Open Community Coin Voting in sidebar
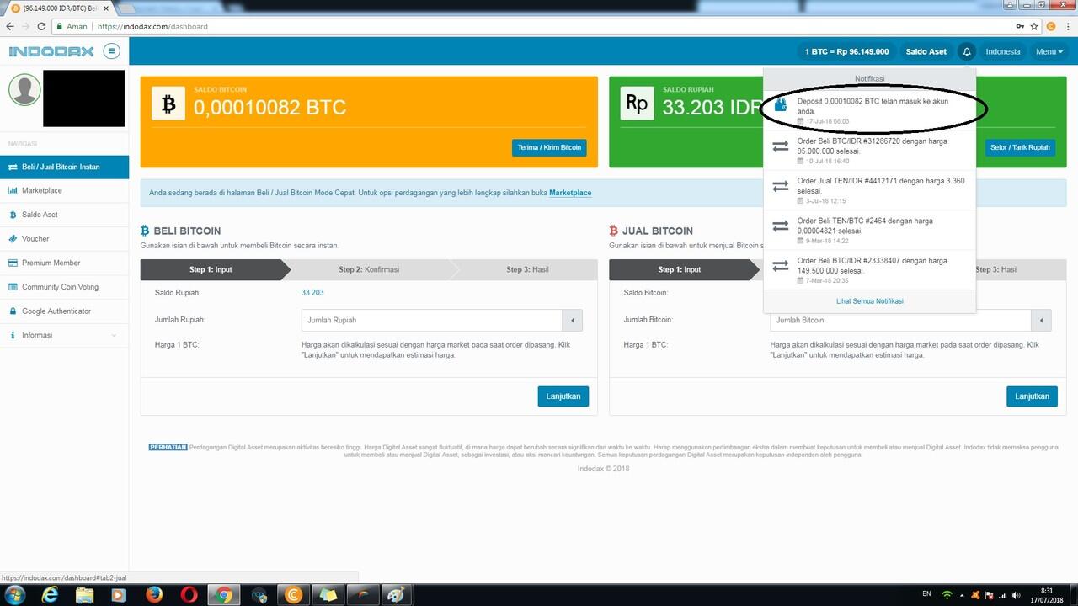1078x606 pixels. [x=64, y=287]
